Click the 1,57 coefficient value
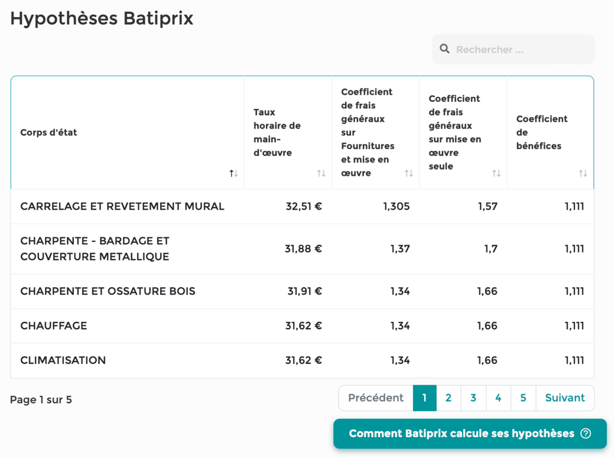Viewport: 614px width, 458px height. [488, 207]
